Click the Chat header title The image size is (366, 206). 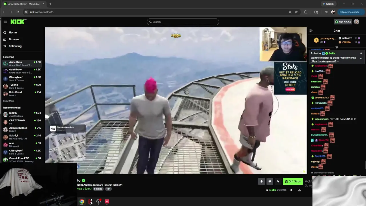(337, 31)
